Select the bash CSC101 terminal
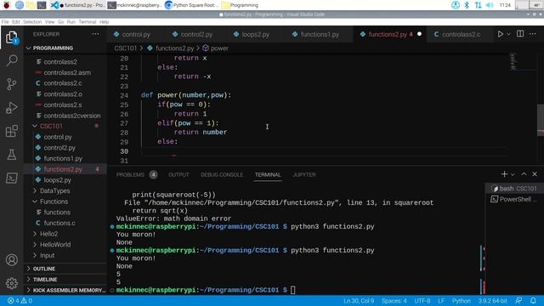This screenshot has width=544, height=306. (x=514, y=189)
